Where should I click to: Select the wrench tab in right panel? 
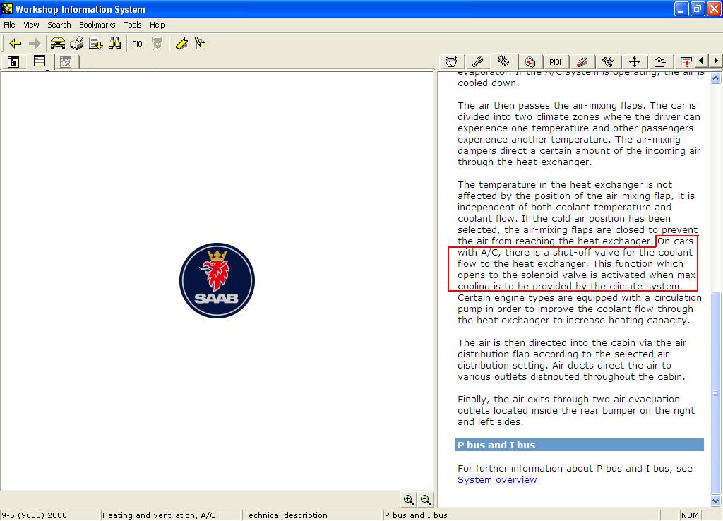point(477,62)
